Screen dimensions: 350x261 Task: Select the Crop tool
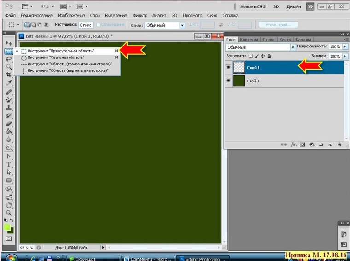click(x=9, y=75)
